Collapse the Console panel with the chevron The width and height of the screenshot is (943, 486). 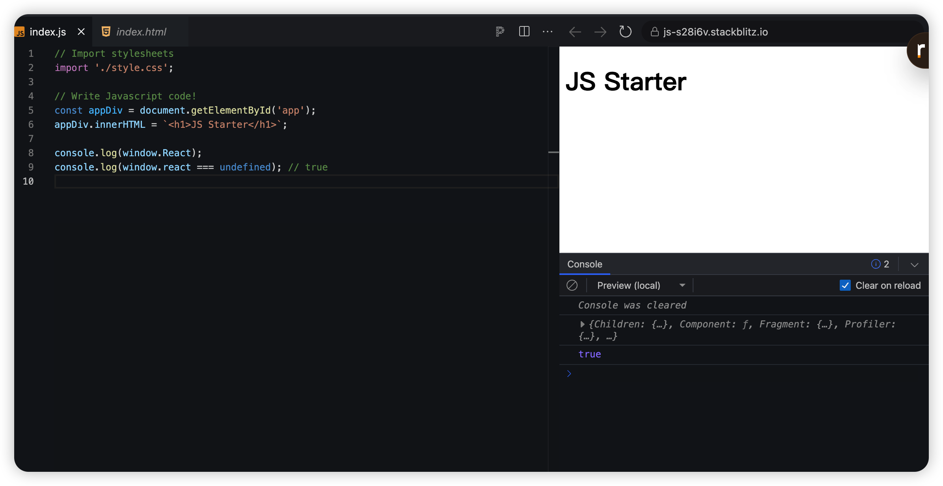point(914,264)
